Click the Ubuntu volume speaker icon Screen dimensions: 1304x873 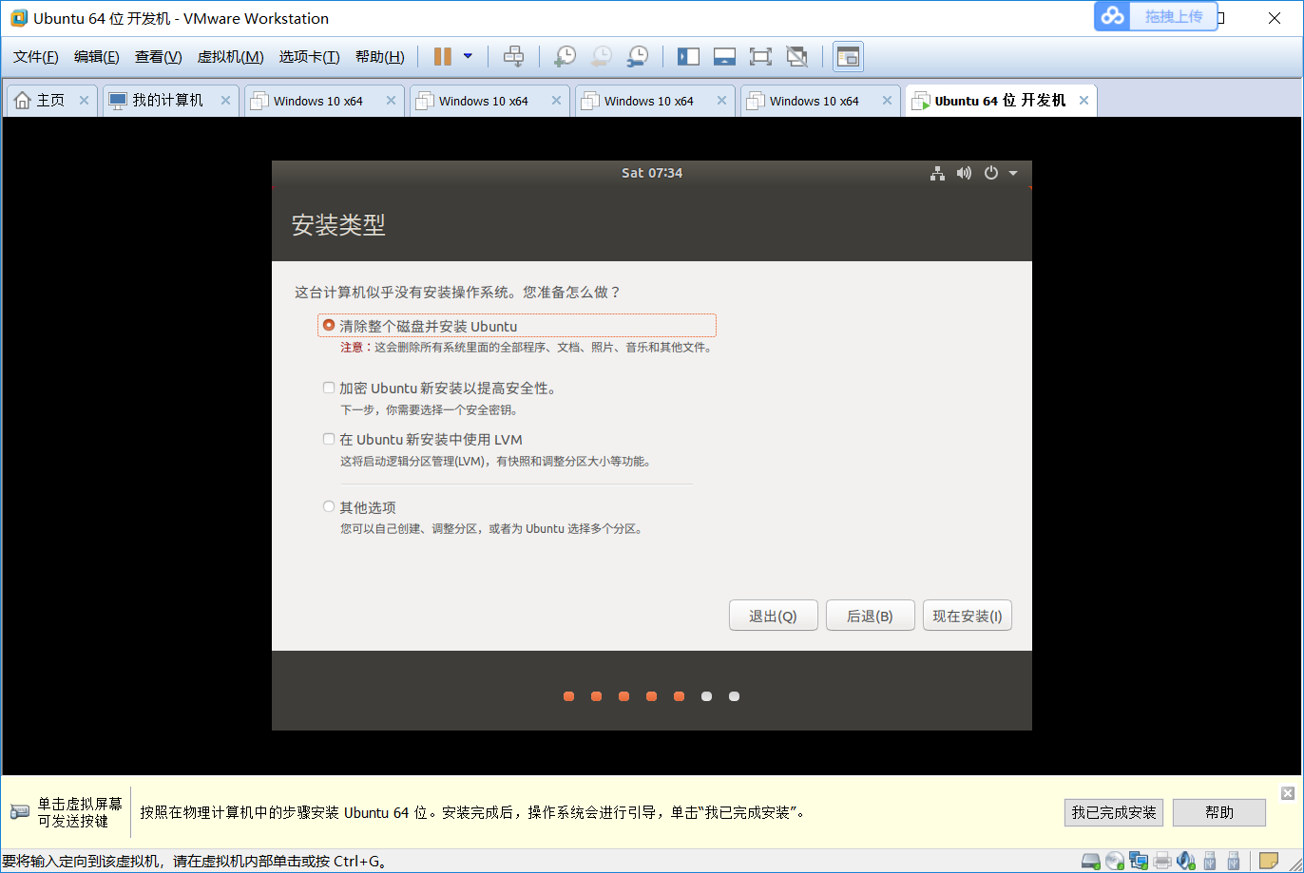point(964,173)
